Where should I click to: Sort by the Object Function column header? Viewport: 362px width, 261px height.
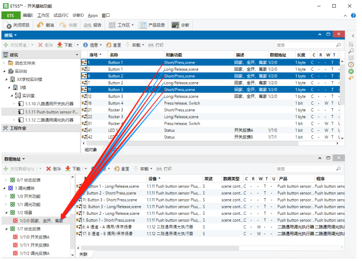pos(199,55)
